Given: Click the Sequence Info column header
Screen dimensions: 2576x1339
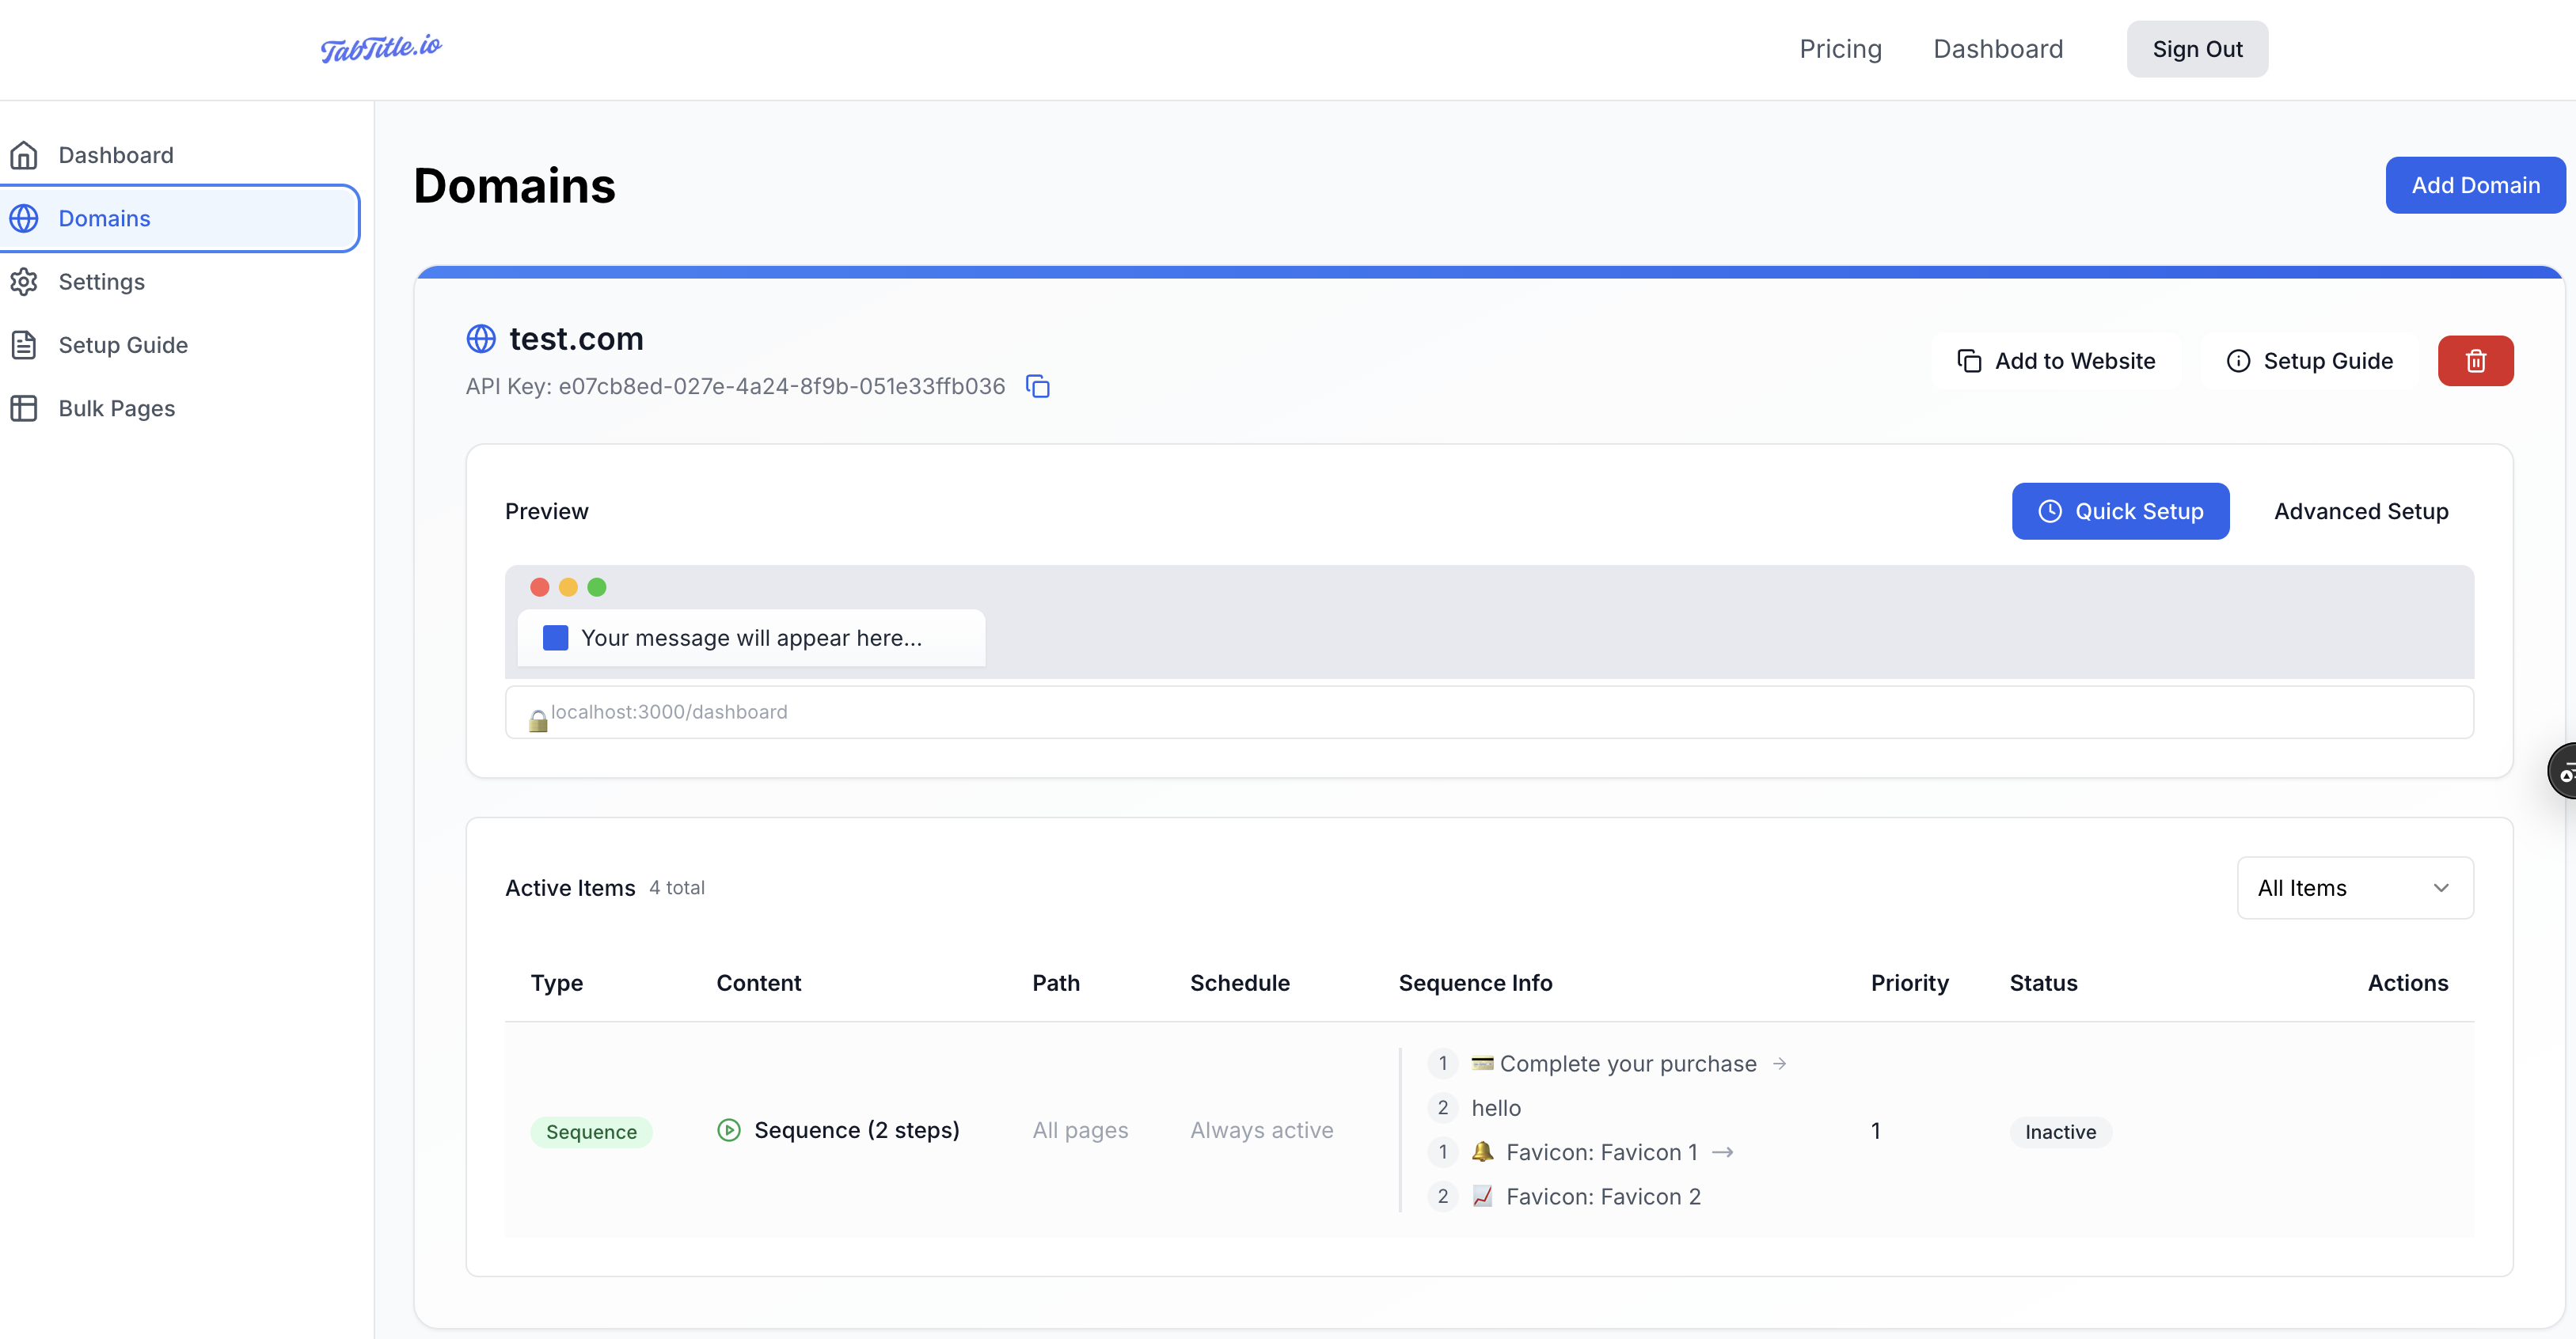Looking at the screenshot, I should pos(1475,983).
